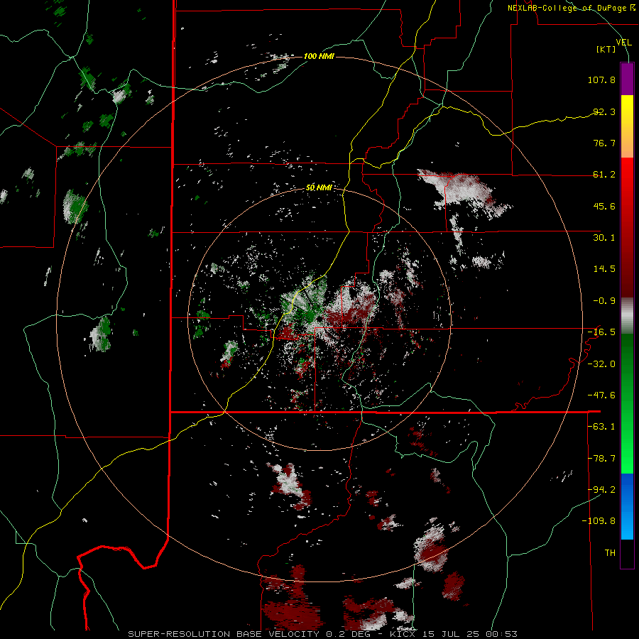This screenshot has height=639, width=639.
Task: Click the -94.2 legend value
Action: [x=601, y=490]
